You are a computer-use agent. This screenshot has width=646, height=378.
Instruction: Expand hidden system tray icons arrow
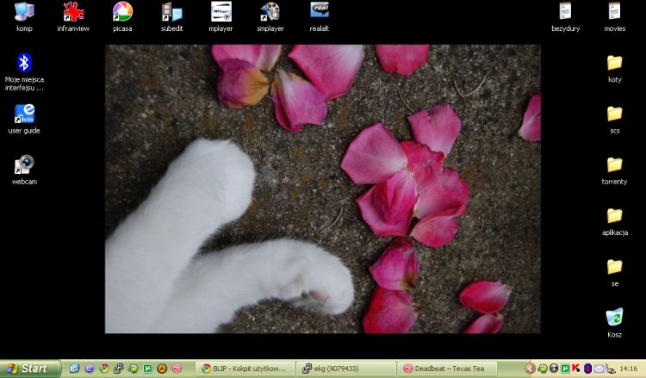(530, 369)
